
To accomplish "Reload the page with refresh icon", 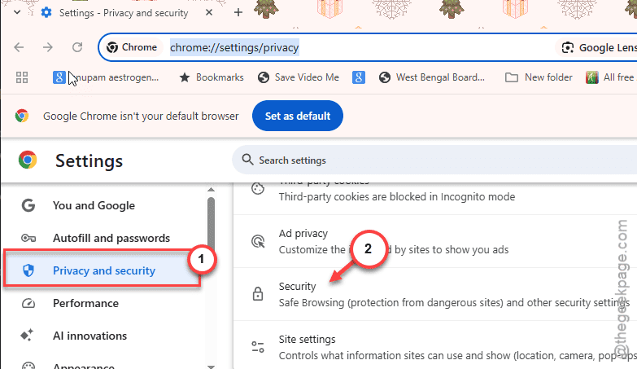I will point(77,47).
